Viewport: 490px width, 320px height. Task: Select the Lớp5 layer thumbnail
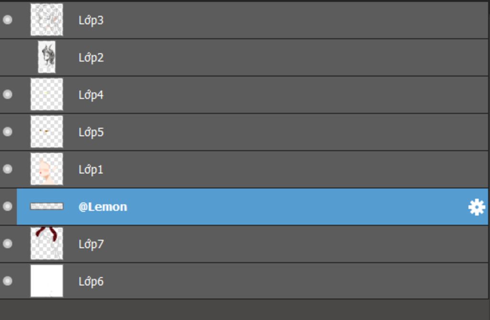(x=46, y=132)
